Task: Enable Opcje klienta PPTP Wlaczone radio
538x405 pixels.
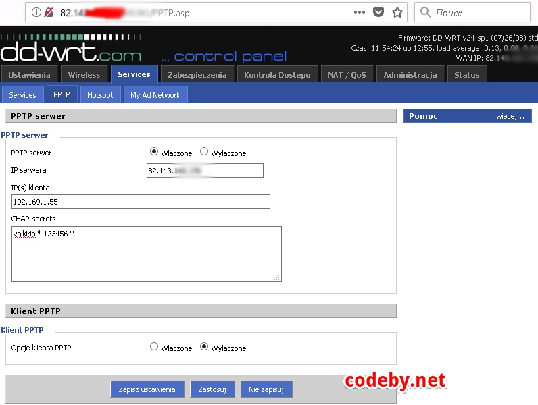Action: coord(154,347)
